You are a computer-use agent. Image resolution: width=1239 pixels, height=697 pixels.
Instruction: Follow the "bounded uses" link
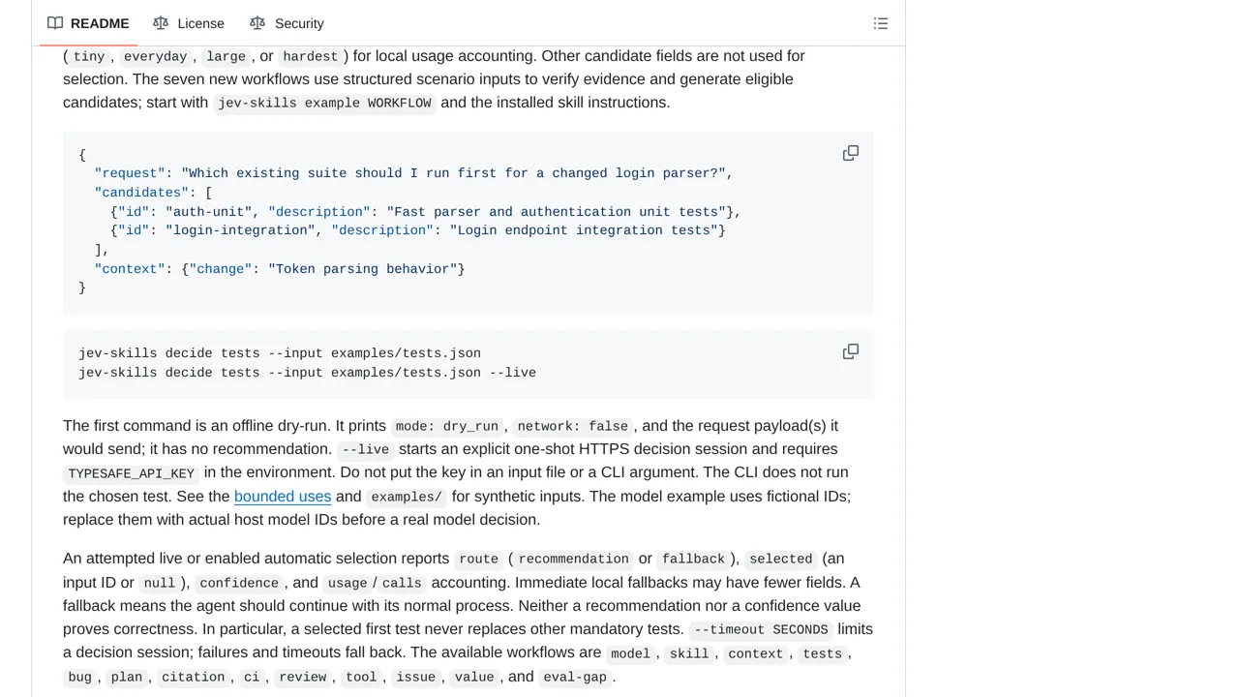coord(283,497)
